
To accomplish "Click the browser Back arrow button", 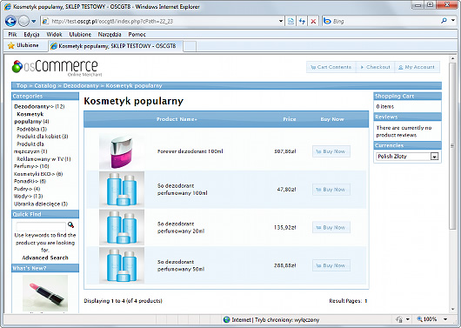I will click(11, 21).
